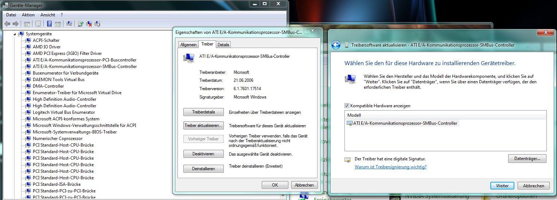Click device icon beside Numerischer Coprozessor
The width and height of the screenshot is (557, 200).
pos(28,139)
